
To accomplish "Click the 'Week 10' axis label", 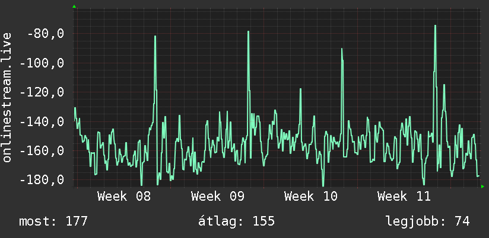I will click(x=311, y=197).
